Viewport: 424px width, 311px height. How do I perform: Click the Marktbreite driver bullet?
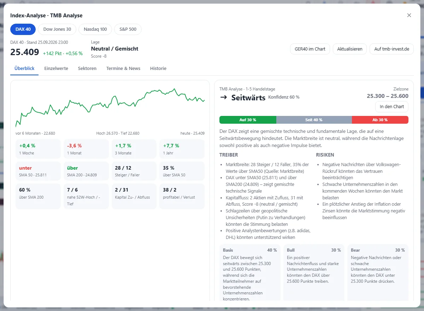[267, 168]
